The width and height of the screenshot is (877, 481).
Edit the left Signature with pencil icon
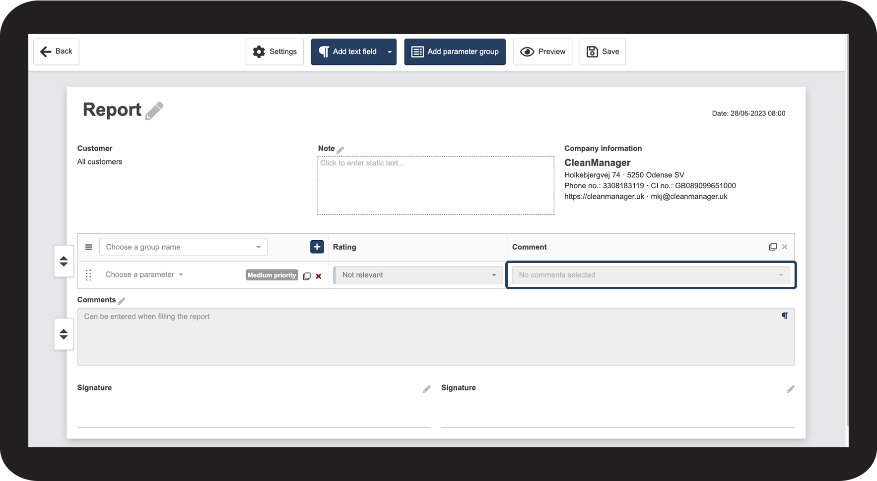(426, 389)
